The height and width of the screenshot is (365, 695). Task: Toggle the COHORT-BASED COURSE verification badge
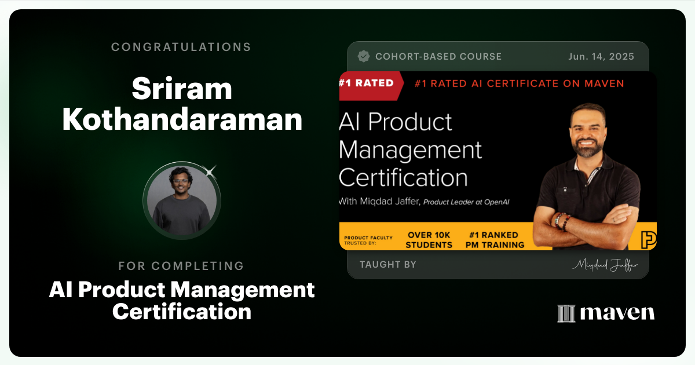(364, 56)
